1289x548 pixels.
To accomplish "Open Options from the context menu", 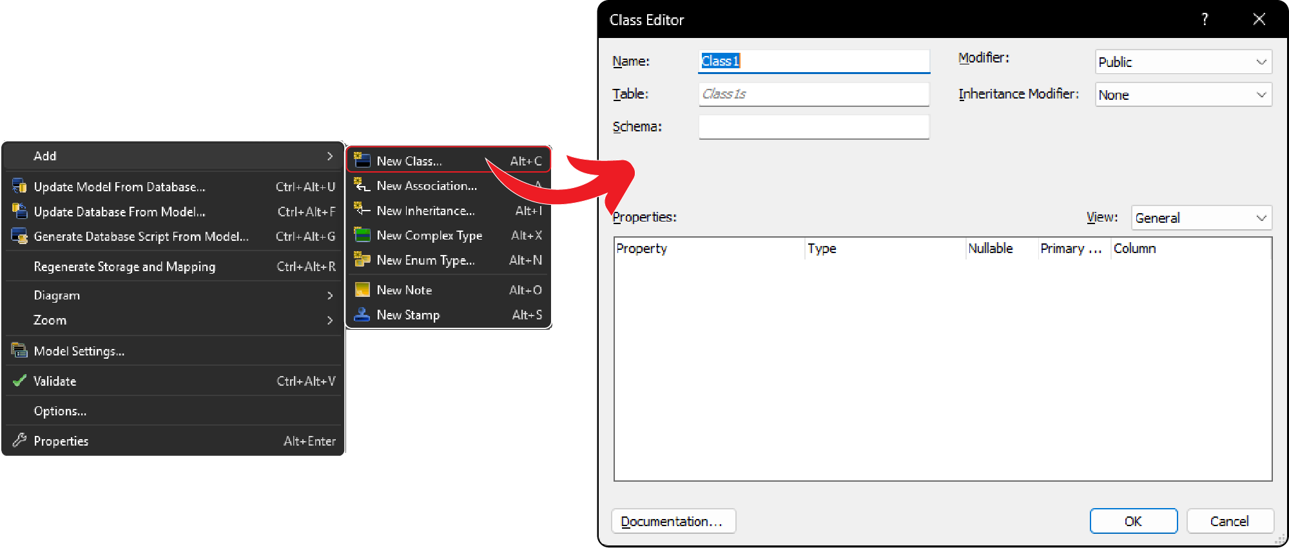I will tap(173, 411).
